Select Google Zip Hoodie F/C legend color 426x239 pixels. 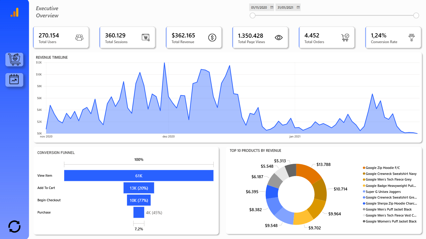point(364,168)
